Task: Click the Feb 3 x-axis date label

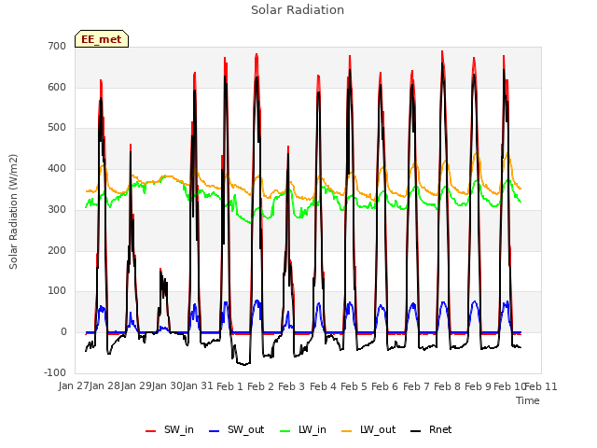Action: [x=292, y=386]
